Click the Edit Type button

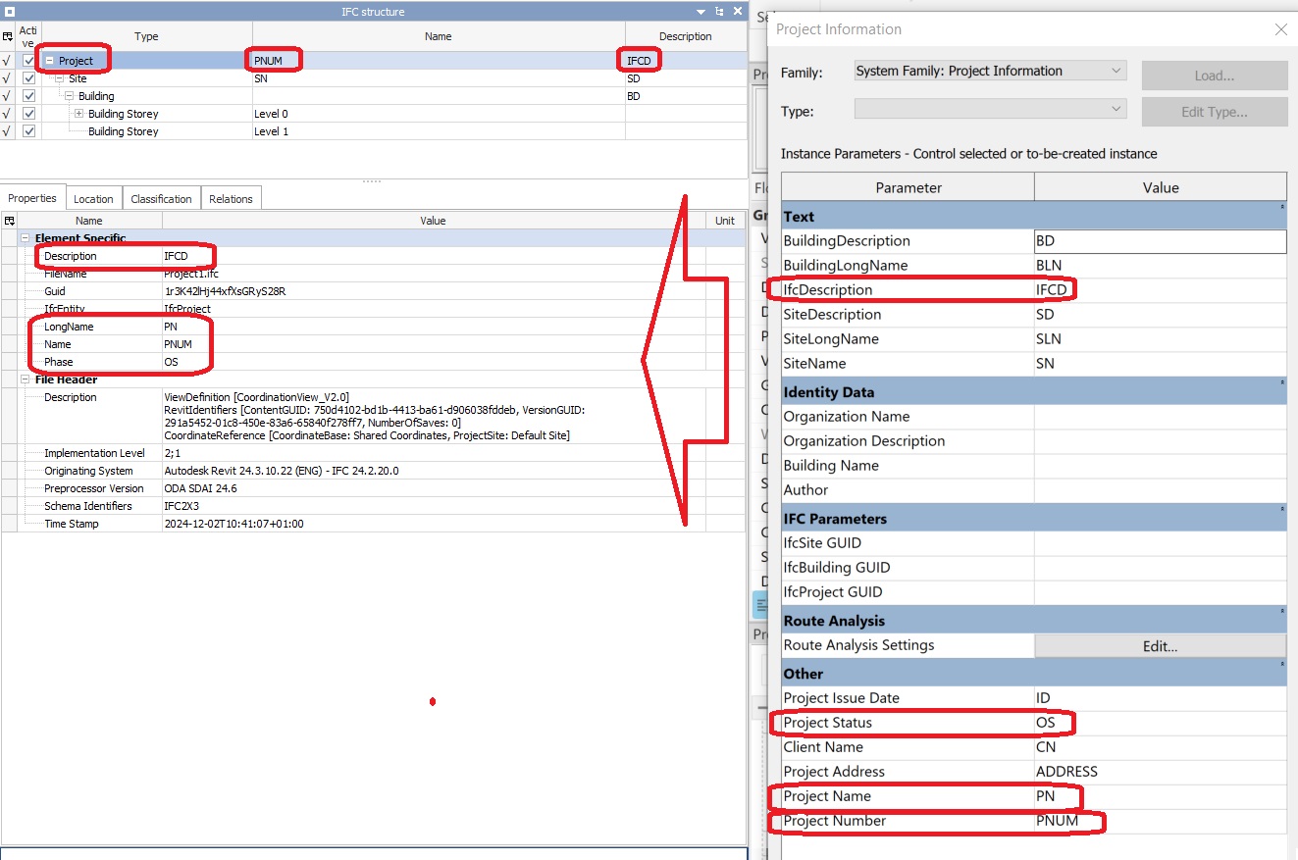[1215, 111]
